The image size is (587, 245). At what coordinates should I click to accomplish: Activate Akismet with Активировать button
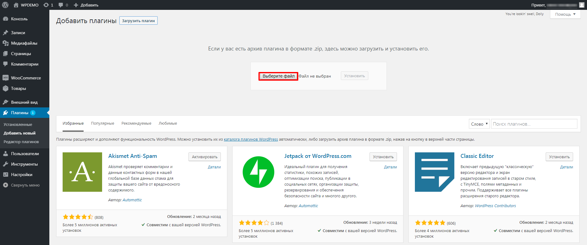tap(205, 157)
